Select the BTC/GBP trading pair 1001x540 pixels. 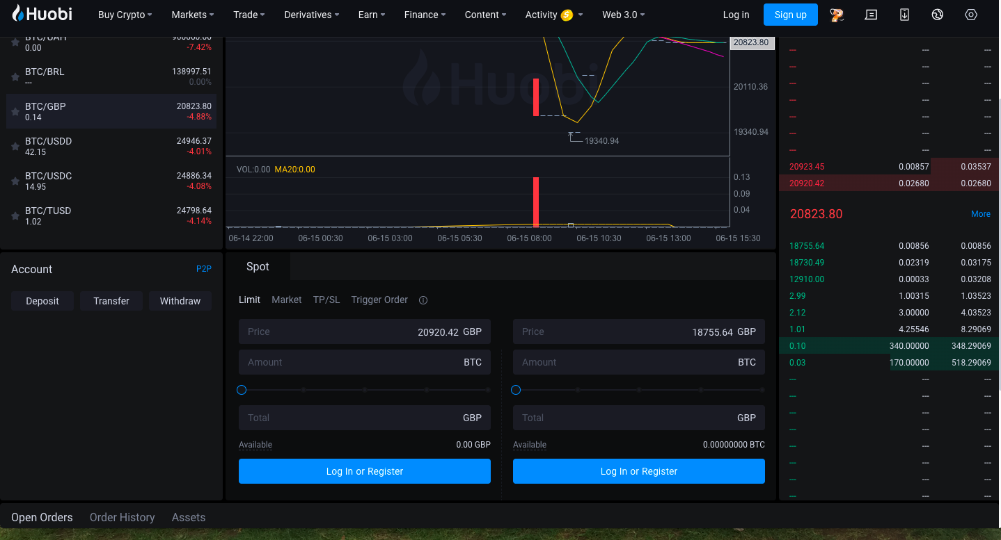click(111, 111)
